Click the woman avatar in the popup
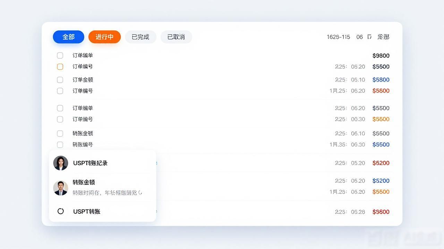Image resolution: width=444 pixels, height=249 pixels. [x=61, y=163]
